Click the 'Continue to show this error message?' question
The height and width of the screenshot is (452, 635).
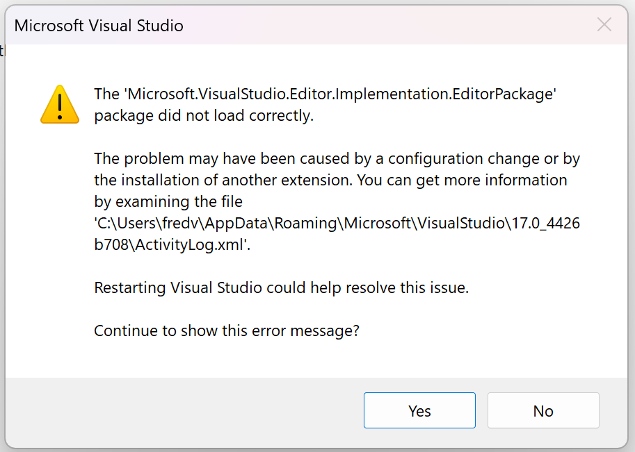[227, 330]
